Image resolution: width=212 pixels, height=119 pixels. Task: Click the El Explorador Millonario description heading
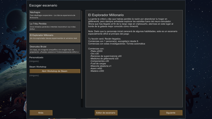[x=106, y=15]
